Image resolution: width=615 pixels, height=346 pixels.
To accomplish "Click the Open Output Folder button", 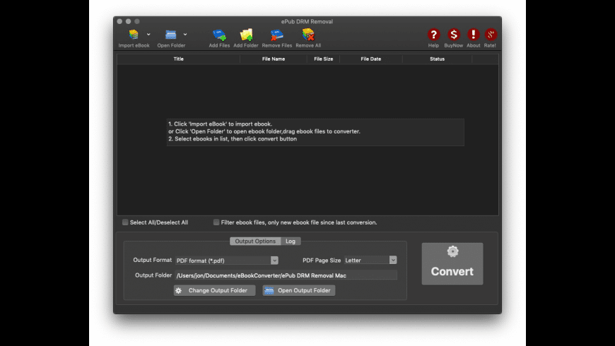I will click(299, 290).
